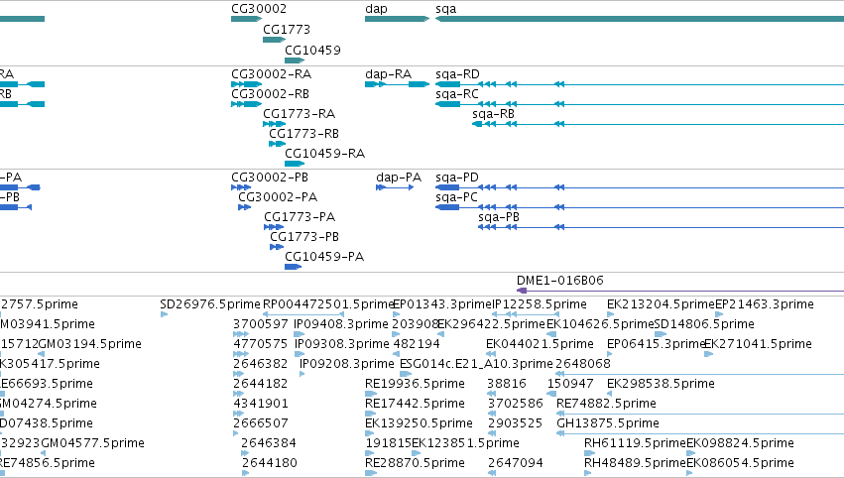Click EST IP09208.3prime

[x=301, y=374]
